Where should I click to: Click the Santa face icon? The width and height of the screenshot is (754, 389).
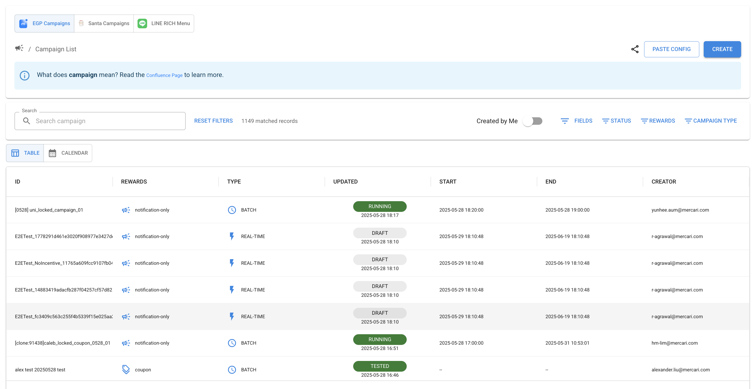click(81, 24)
